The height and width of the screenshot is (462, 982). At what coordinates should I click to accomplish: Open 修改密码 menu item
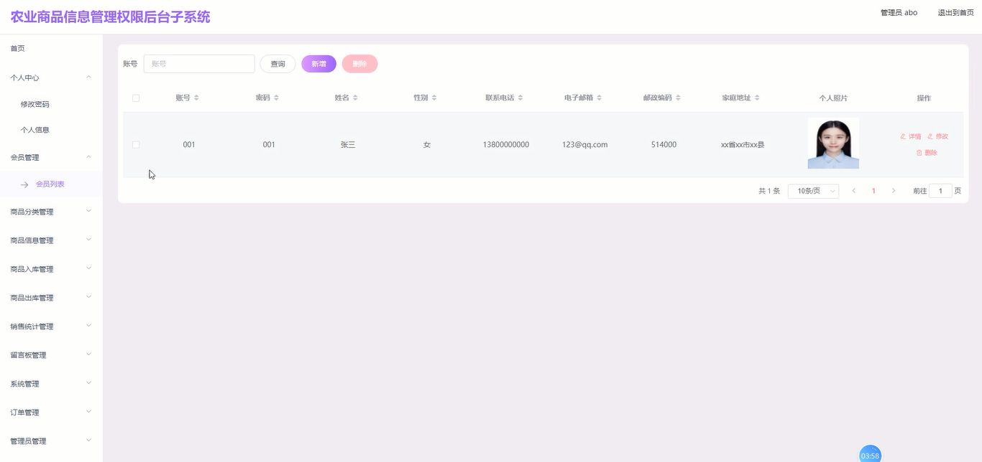pyautogui.click(x=35, y=104)
